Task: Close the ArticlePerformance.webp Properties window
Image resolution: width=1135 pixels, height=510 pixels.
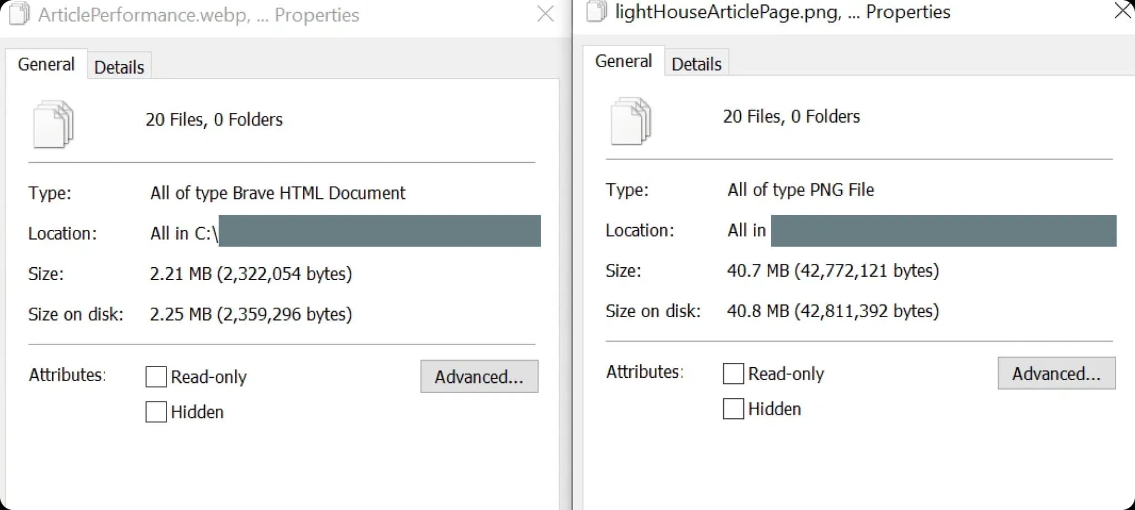Action: pyautogui.click(x=545, y=14)
